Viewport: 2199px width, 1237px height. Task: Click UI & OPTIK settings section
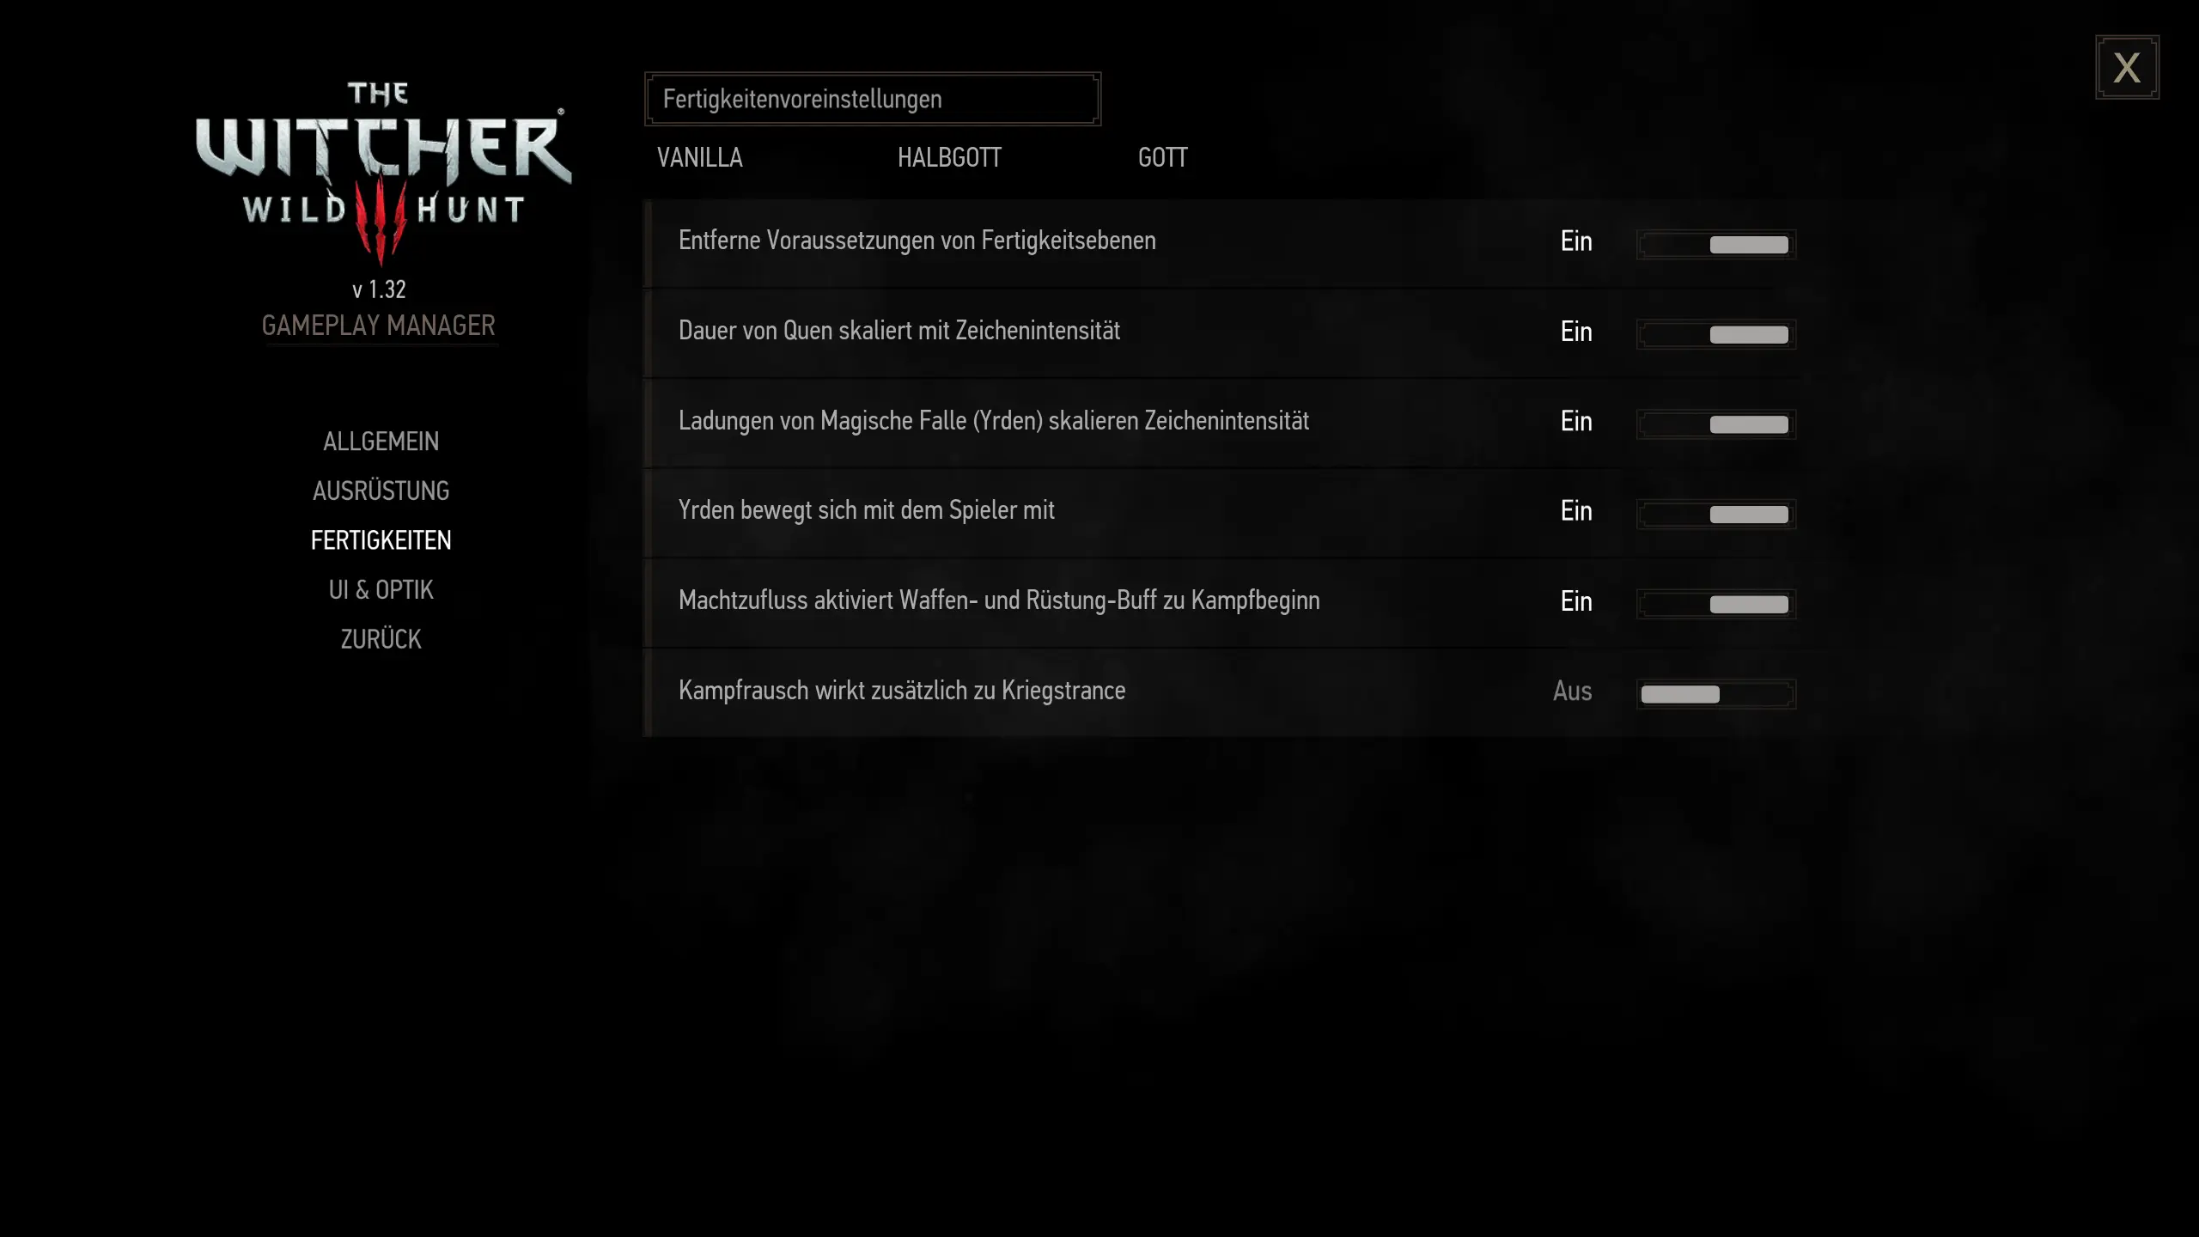381,589
